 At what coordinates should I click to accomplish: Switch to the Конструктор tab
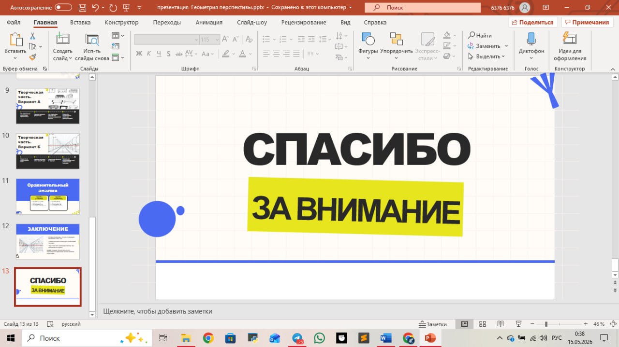[121, 22]
